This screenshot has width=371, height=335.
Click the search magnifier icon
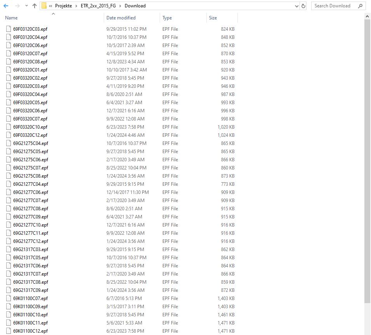click(x=361, y=6)
